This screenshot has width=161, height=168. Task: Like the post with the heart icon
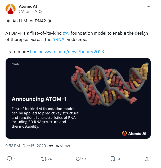click(78, 159)
